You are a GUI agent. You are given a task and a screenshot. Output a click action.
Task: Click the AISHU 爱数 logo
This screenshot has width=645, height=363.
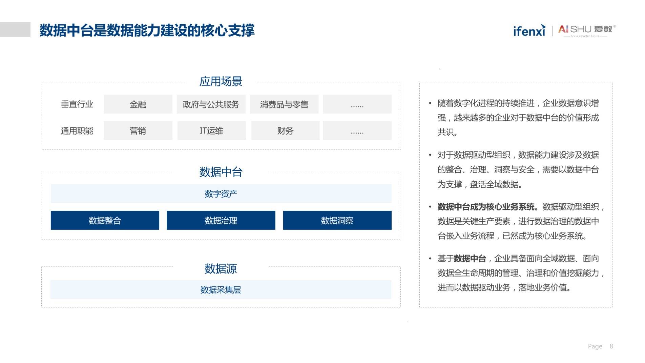click(x=587, y=31)
